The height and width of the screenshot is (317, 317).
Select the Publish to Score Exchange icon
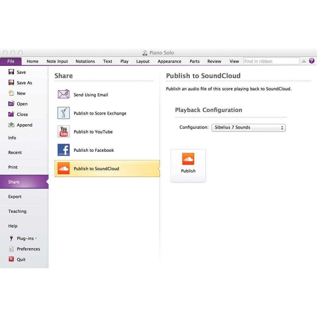click(63, 113)
